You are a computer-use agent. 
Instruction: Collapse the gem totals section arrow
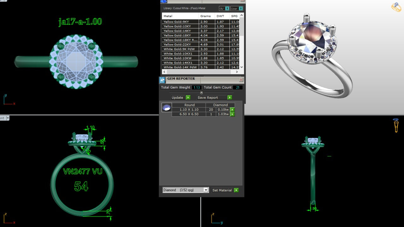201,92
